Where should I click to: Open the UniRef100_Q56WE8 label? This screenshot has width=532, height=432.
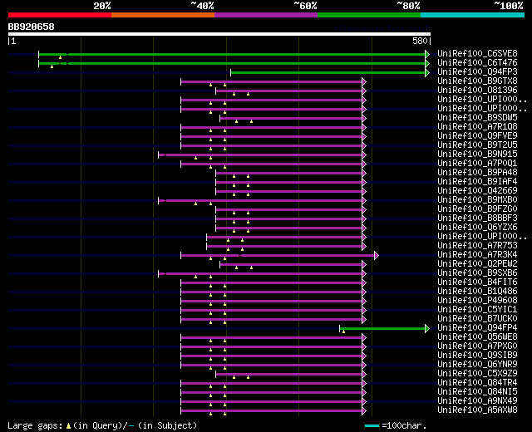(x=477, y=337)
